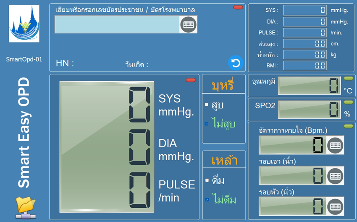The image size is (357, 222).
Task: Click the blue refresh reset icon
Action: point(236,63)
